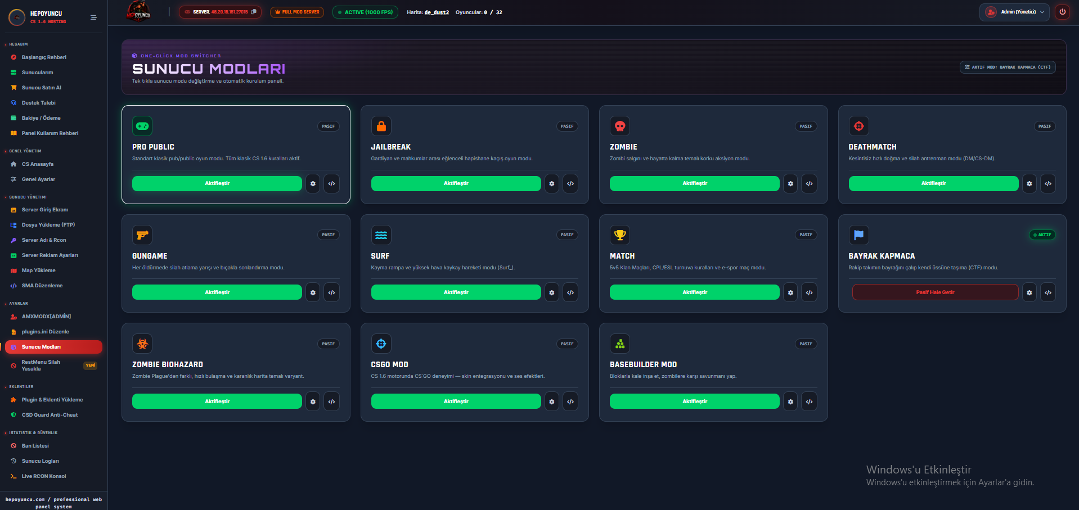The height and width of the screenshot is (510, 1079).
Task: Open Başlangıç Rehberi in sidebar
Action: point(53,57)
